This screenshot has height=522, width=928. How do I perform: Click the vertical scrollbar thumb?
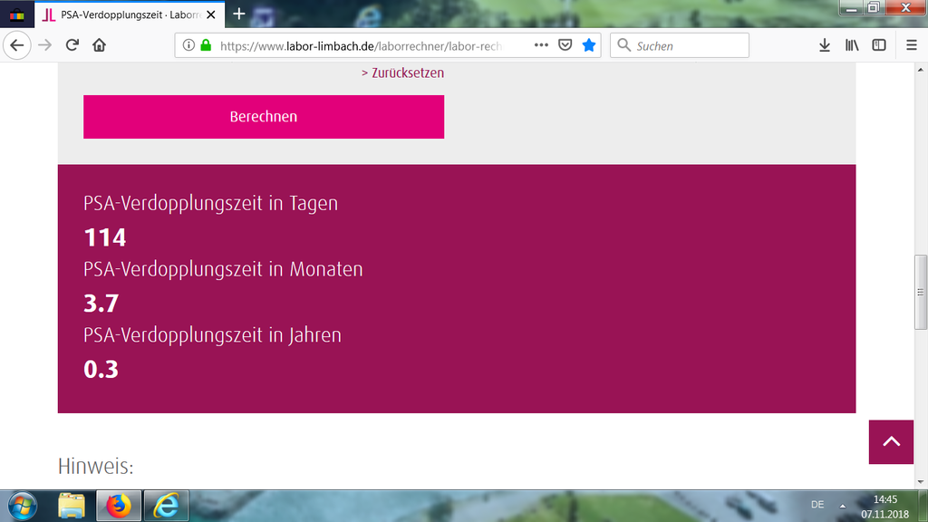[921, 292]
